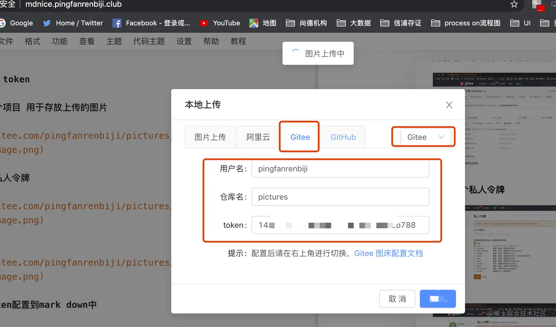Switch to the 图片上传 tab
556x327 pixels.
[210, 137]
